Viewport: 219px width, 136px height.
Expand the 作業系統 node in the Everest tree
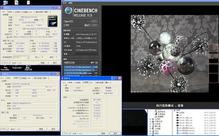click(150, 121)
